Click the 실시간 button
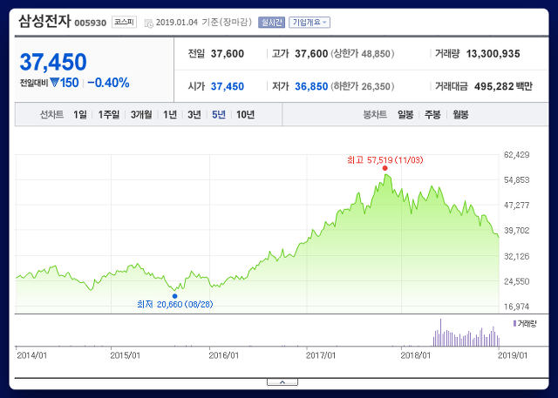Viewport: 558px width, 398px height. 271,23
